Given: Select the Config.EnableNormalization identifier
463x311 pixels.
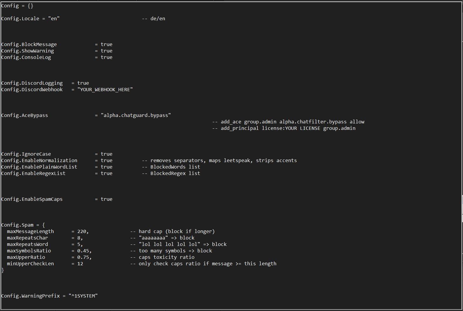Looking at the screenshot, I should [x=39, y=160].
